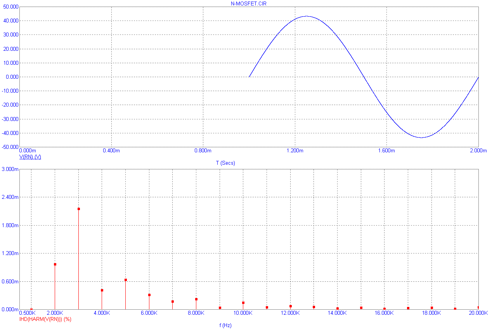Click the negative trough of the sine waveform
This screenshot has height=331, width=492.
pos(421,137)
